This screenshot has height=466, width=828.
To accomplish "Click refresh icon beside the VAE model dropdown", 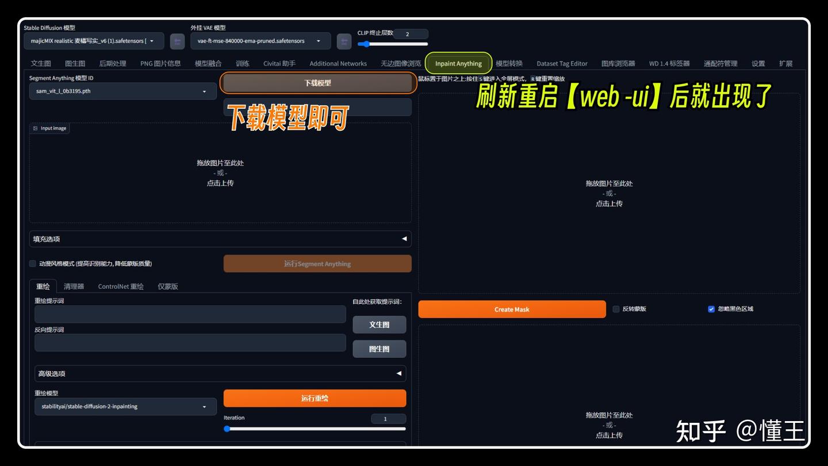I will 343,41.
